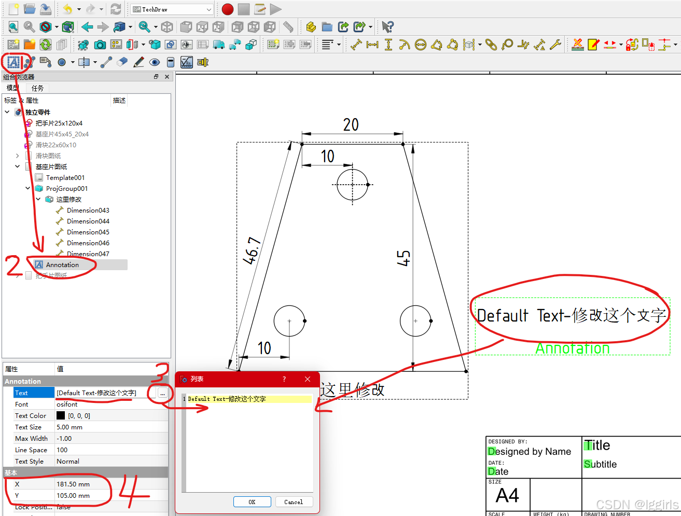
Task: Click the wrench repair dimension icon
Action: [555, 45]
